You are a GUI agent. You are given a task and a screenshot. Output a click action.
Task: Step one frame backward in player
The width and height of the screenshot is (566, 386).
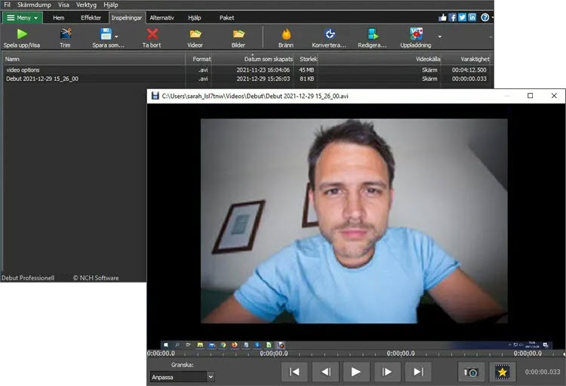(x=325, y=372)
